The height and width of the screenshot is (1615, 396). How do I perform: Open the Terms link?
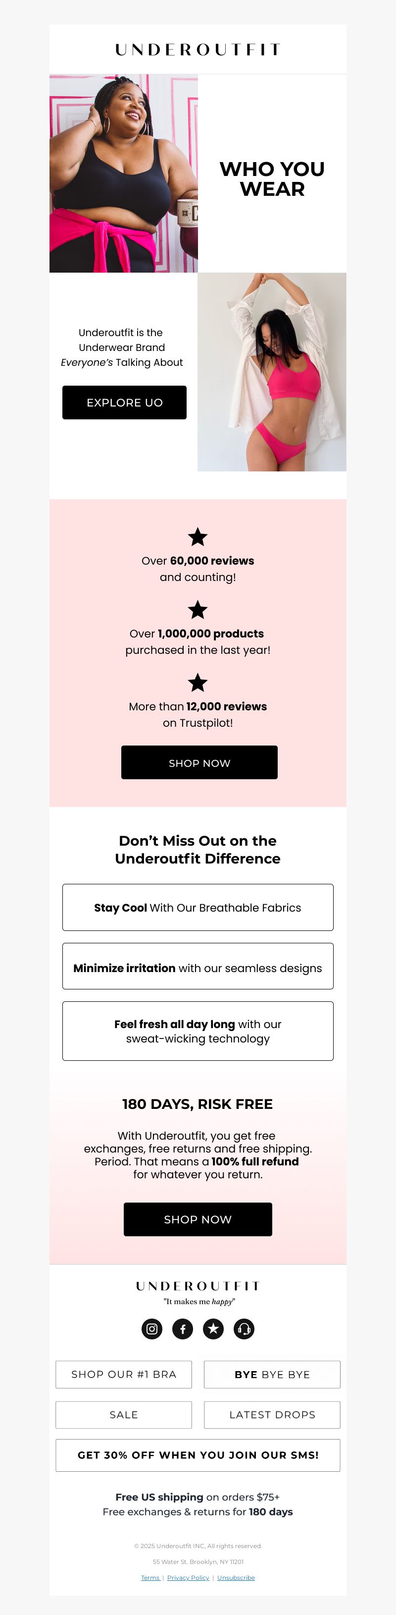(x=150, y=1577)
